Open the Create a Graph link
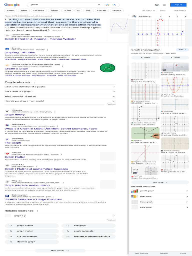 tap(16, 69)
